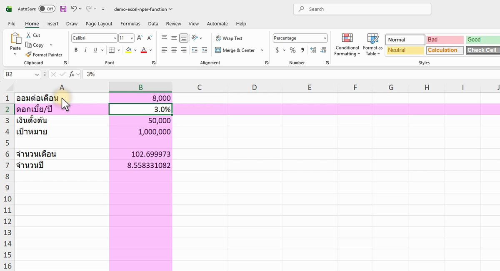This screenshot has width=500, height=271.
Task: Click the Search box
Action: coord(362,9)
